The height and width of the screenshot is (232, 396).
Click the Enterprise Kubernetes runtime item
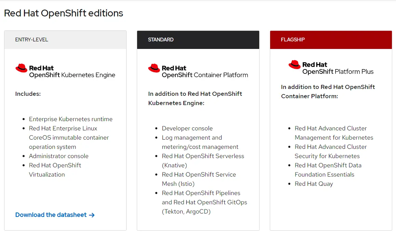click(71, 119)
